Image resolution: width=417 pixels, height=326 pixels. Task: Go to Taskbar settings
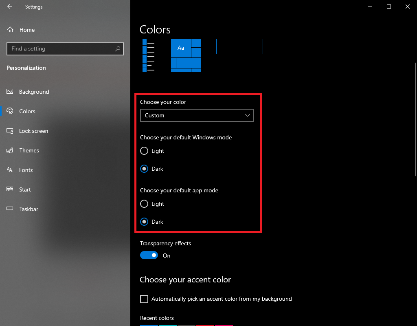[x=29, y=209]
